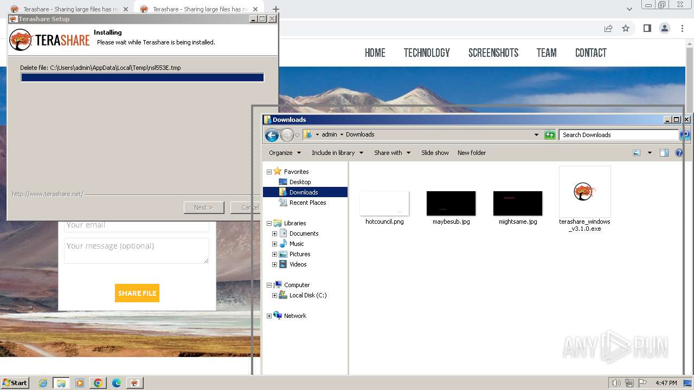Click the Search Downloads field

pos(619,135)
